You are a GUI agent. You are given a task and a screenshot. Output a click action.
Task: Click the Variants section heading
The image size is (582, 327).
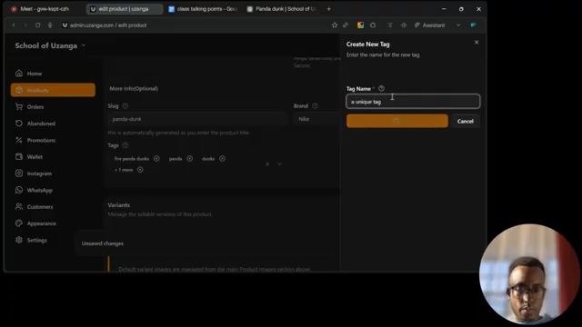119,205
